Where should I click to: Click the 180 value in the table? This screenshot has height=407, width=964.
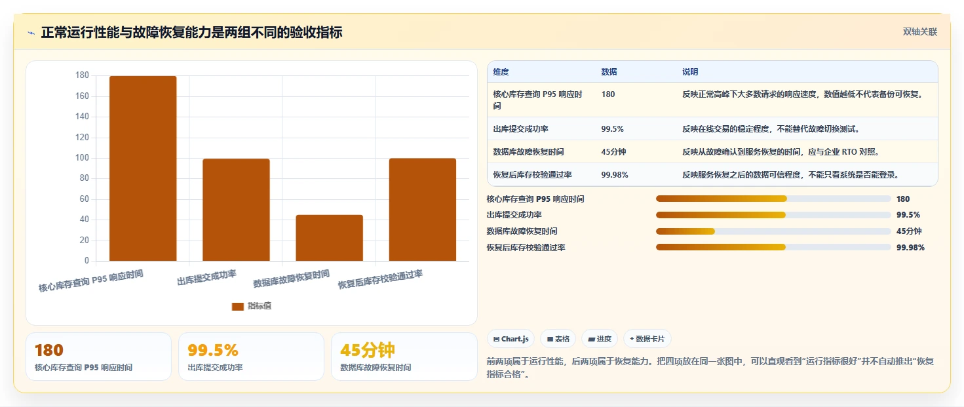tap(608, 94)
